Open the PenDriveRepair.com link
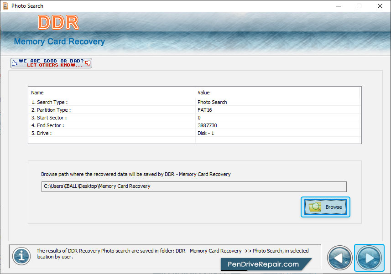This screenshot has width=391, height=274. click(x=263, y=264)
